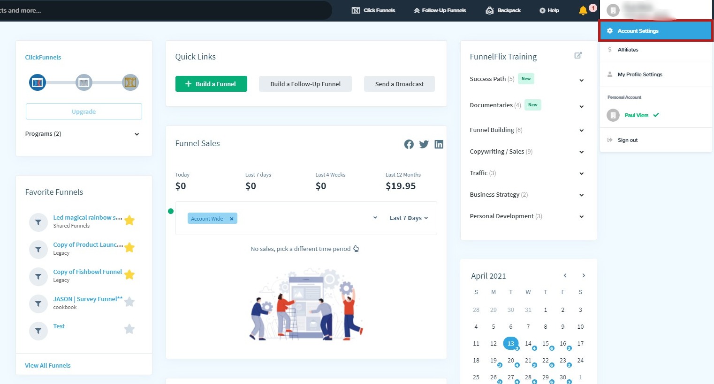Click funnel icon beside Copy of Fishbowl Funnel
Viewport: 714px width, 384px height.
point(38,277)
